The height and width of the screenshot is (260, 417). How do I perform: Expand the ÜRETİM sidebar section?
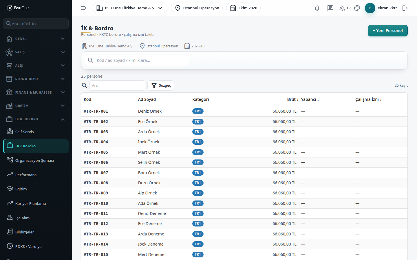[36, 106]
